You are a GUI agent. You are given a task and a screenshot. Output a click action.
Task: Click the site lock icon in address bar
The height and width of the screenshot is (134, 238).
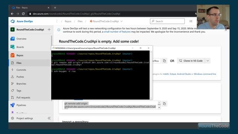click(30, 14)
